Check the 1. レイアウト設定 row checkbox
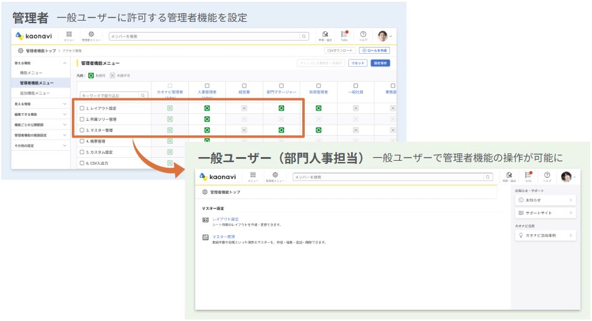 tap(82, 108)
